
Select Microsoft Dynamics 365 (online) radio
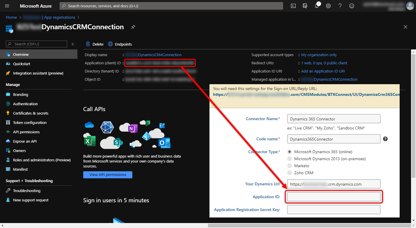click(x=290, y=152)
